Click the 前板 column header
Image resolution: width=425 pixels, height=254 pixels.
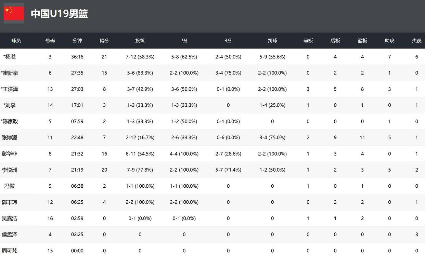click(308, 41)
